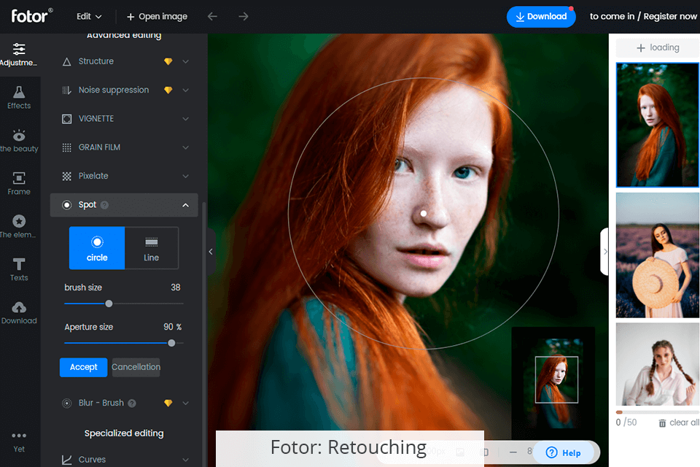Click Open image in top bar
Viewport: 700px width, 467px height.
(x=157, y=16)
